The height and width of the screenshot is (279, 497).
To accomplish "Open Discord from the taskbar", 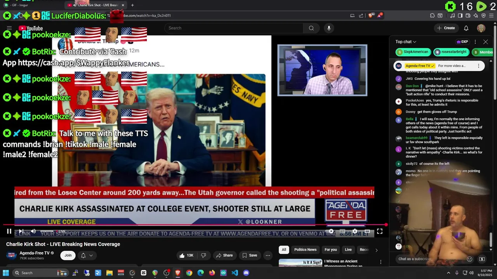I will (246, 273).
